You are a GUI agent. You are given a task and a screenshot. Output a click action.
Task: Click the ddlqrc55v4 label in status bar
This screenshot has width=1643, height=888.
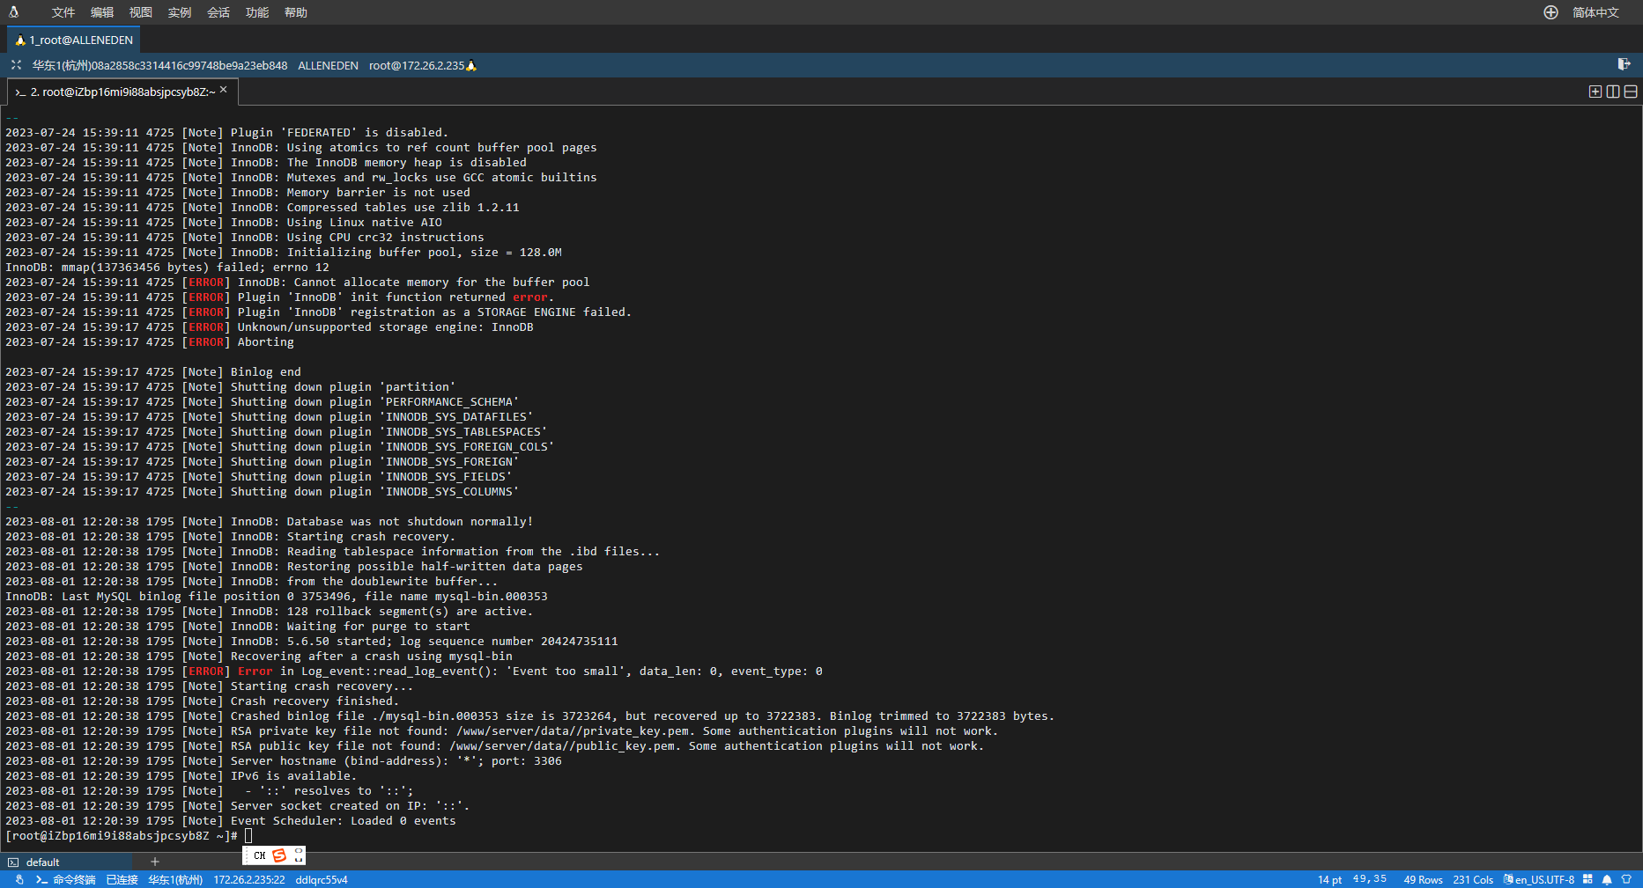pos(322,879)
